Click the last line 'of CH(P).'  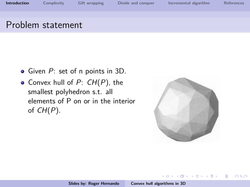click(44, 110)
